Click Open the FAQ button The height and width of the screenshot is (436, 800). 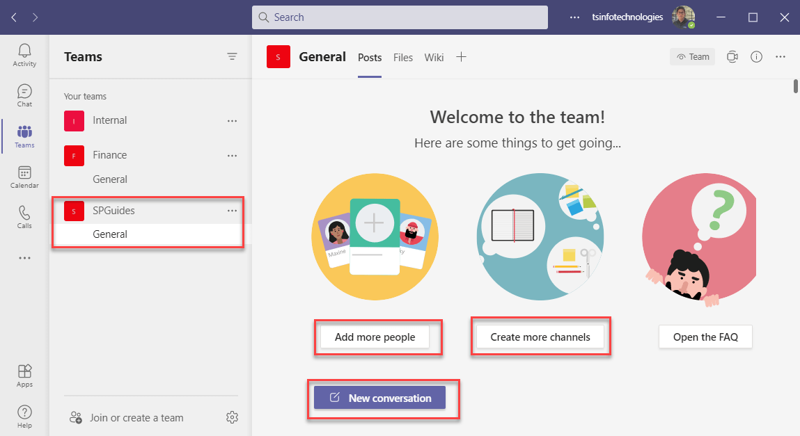click(x=705, y=337)
